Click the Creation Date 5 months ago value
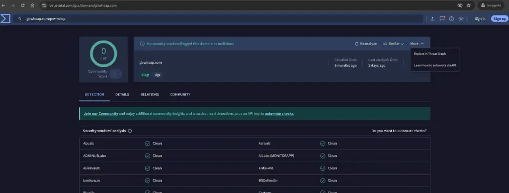 [x=345, y=65]
